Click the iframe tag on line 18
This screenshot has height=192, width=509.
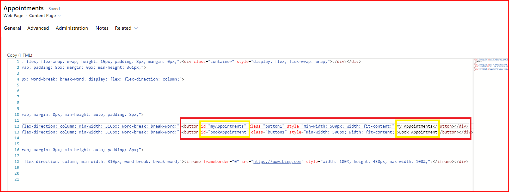click(194, 162)
